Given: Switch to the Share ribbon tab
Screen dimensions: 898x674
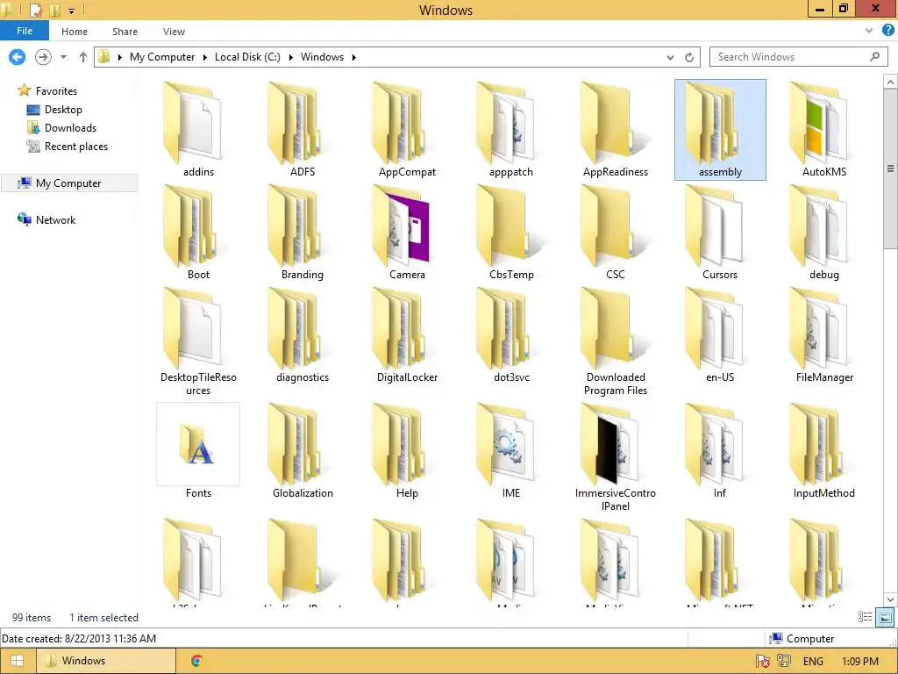Looking at the screenshot, I should (125, 32).
